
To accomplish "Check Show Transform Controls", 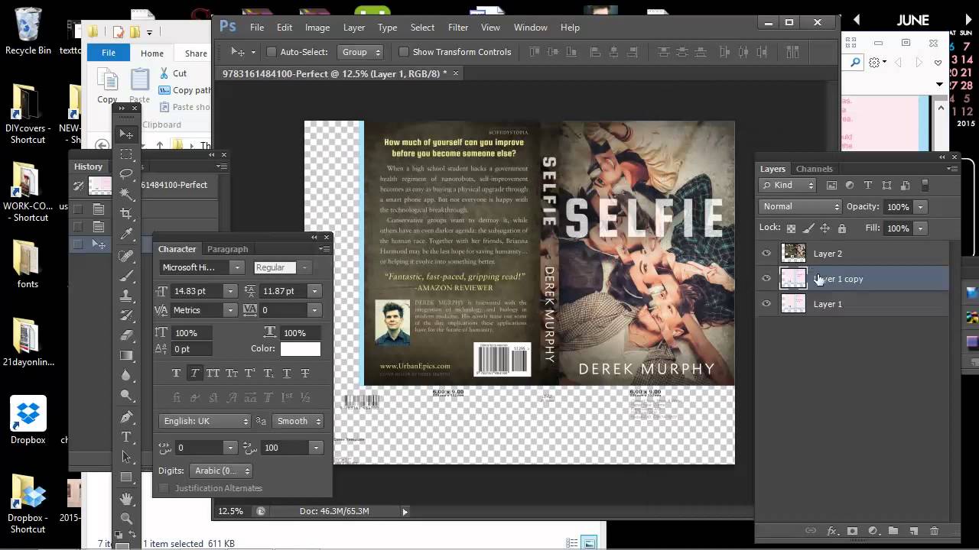I will click(x=403, y=52).
